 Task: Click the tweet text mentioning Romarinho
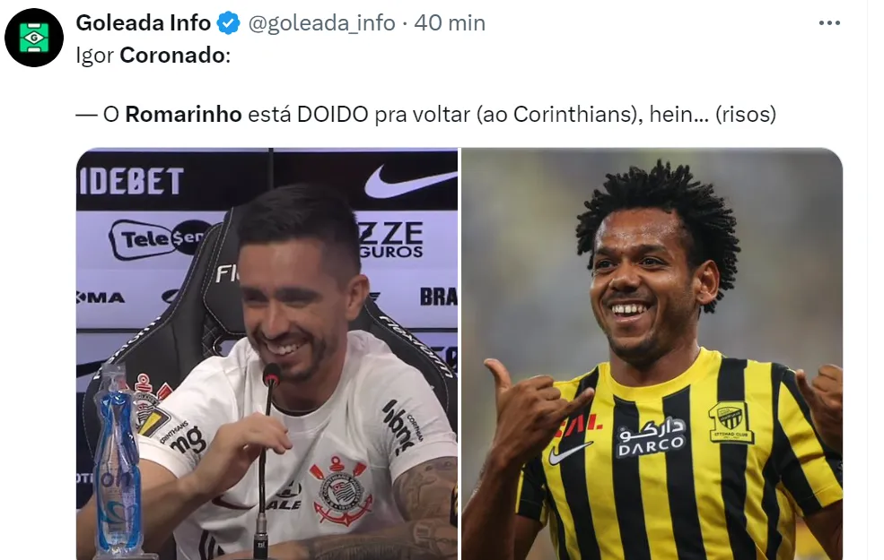tap(425, 115)
